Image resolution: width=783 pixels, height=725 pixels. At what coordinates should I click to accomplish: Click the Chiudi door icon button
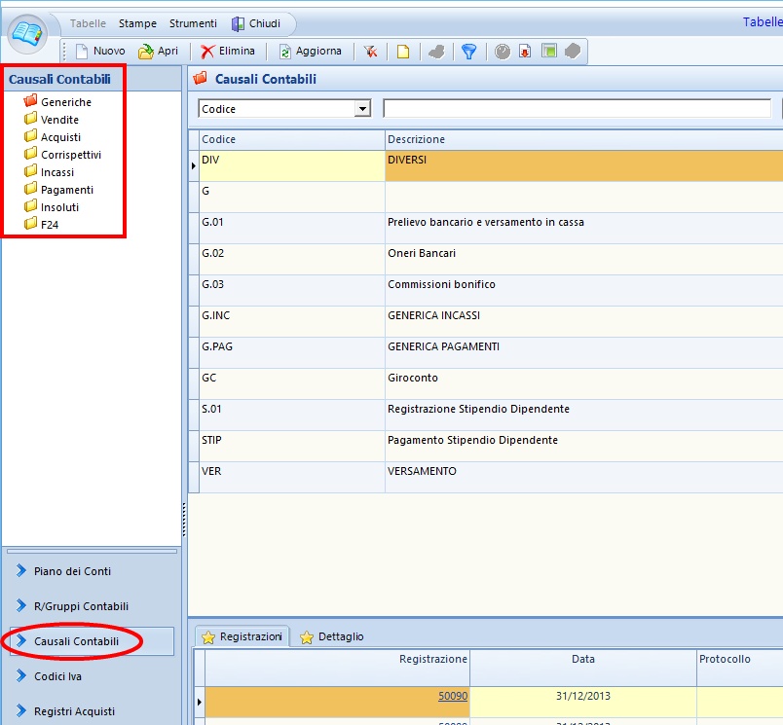click(256, 23)
